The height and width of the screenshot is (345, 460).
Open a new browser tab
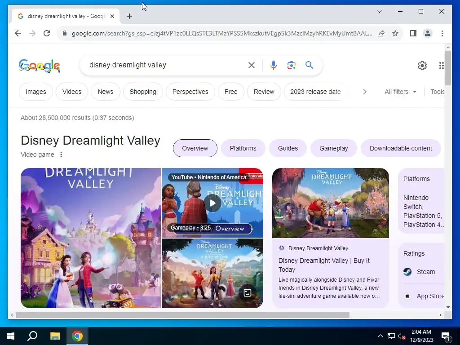pos(129,17)
